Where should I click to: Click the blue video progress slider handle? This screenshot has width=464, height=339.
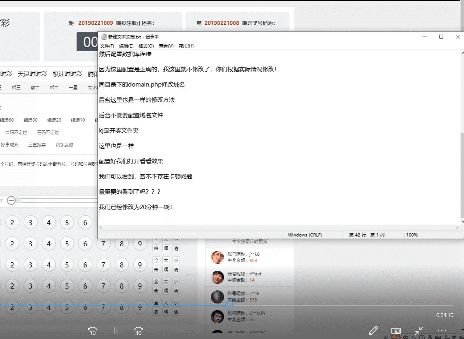(x=230, y=306)
